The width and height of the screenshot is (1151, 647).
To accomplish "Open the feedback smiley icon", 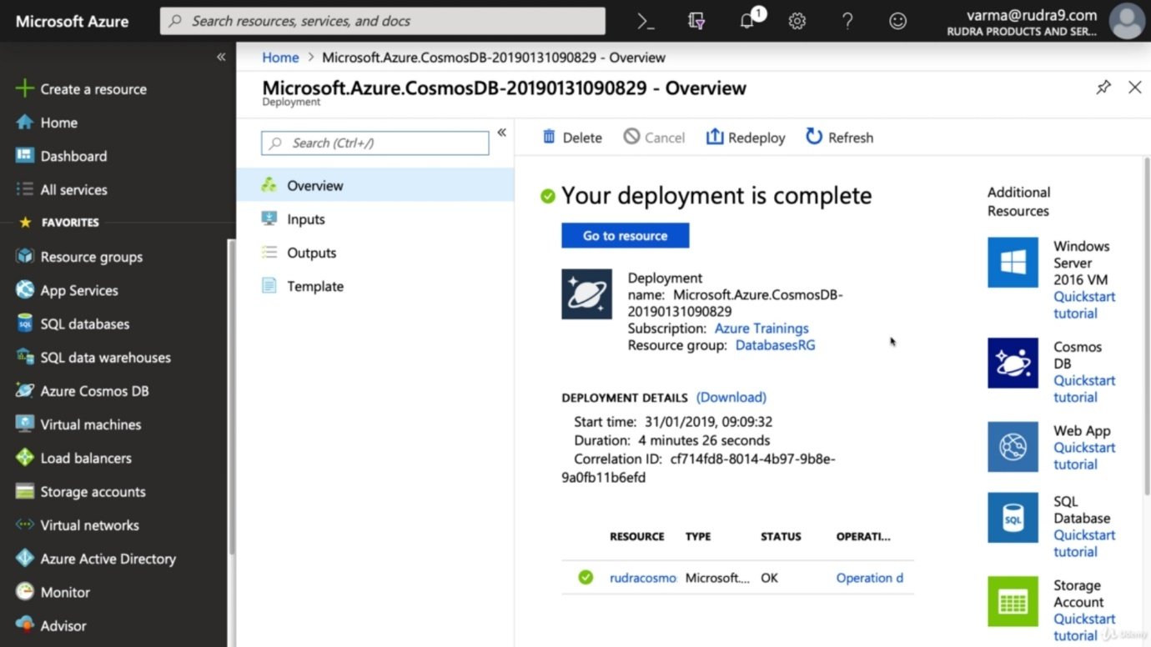I will 897,22.
